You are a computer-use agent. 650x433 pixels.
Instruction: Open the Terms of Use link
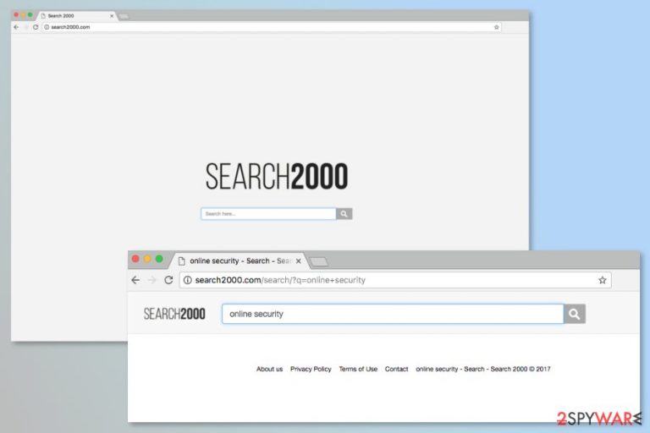tap(358, 369)
